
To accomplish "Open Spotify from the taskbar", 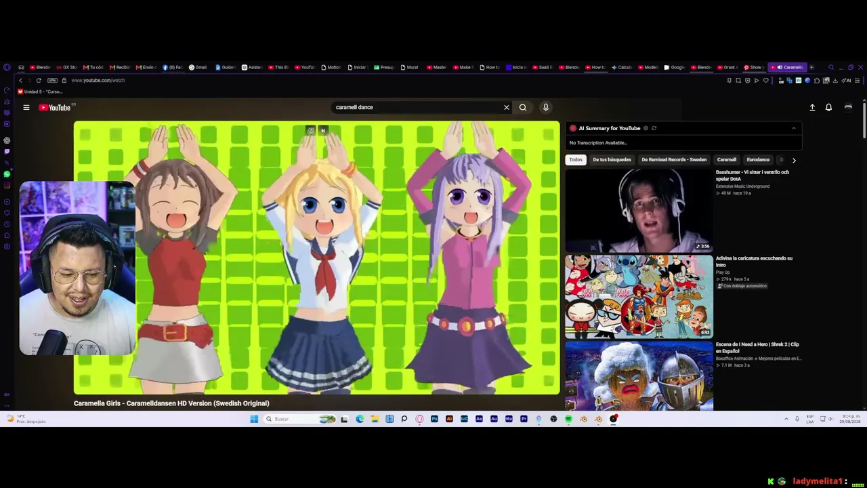I will pos(568,419).
